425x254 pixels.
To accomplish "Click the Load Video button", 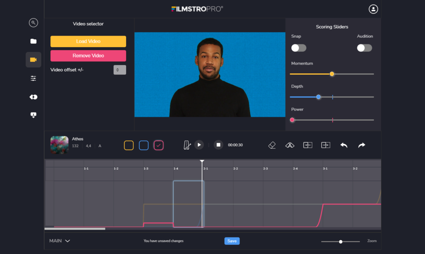I will tap(88, 41).
